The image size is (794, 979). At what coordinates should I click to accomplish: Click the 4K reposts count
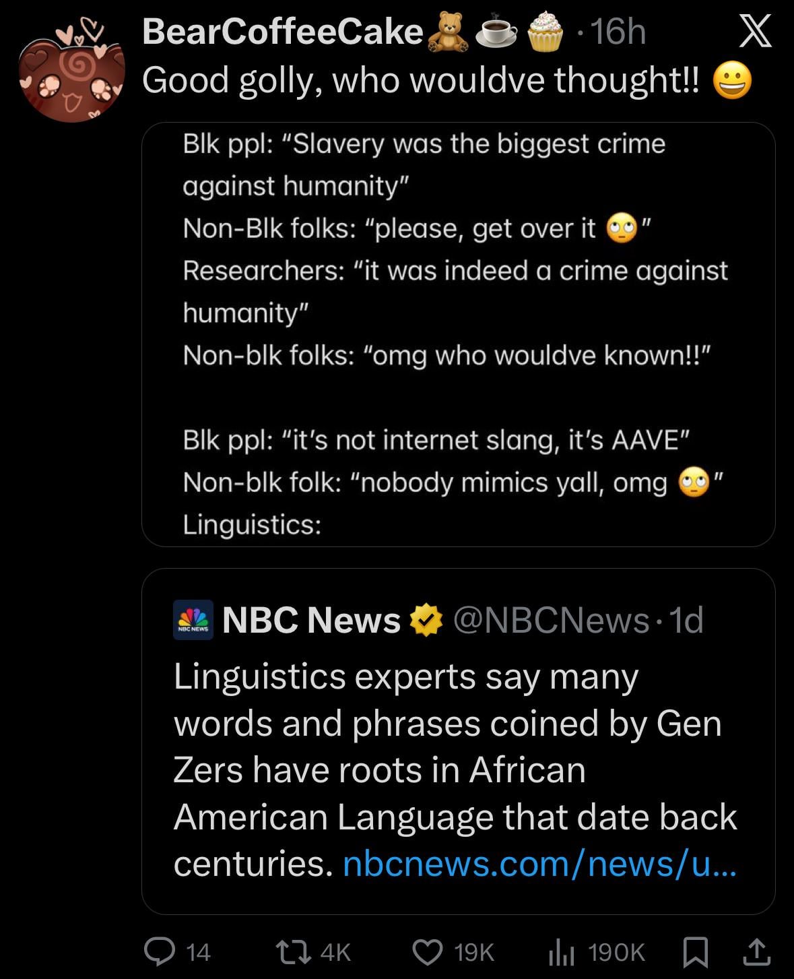tap(335, 951)
